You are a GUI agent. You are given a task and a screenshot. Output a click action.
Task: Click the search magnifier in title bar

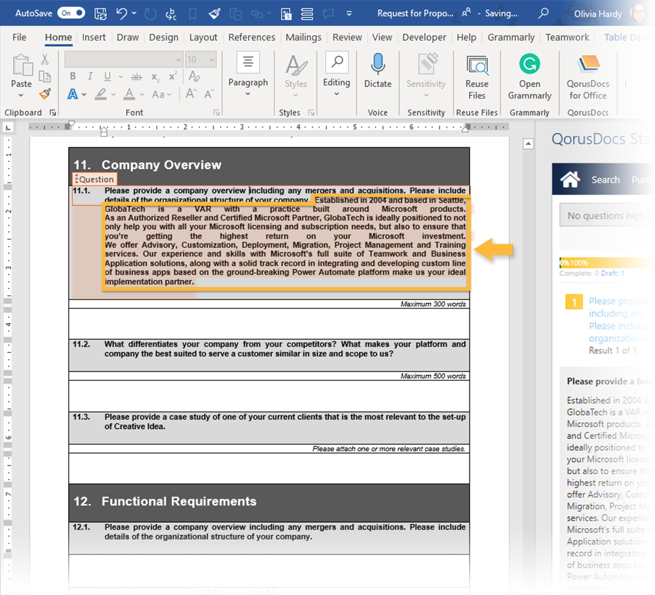pos(543,13)
